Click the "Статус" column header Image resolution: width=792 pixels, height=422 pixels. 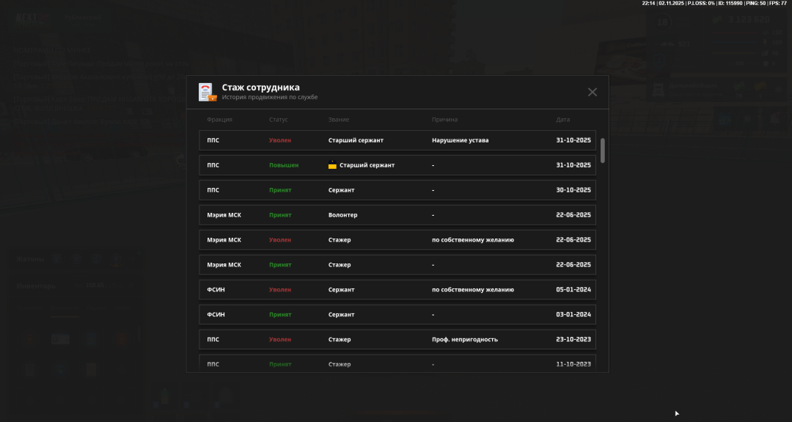279,120
